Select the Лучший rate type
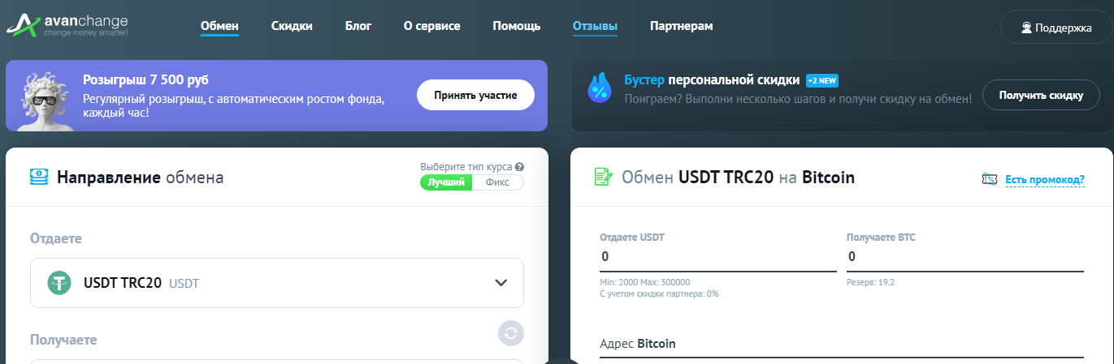1114x364 pixels. pyautogui.click(x=446, y=182)
